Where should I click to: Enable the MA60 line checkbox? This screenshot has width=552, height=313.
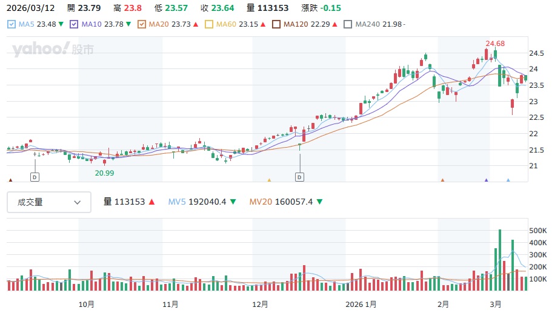(209, 24)
